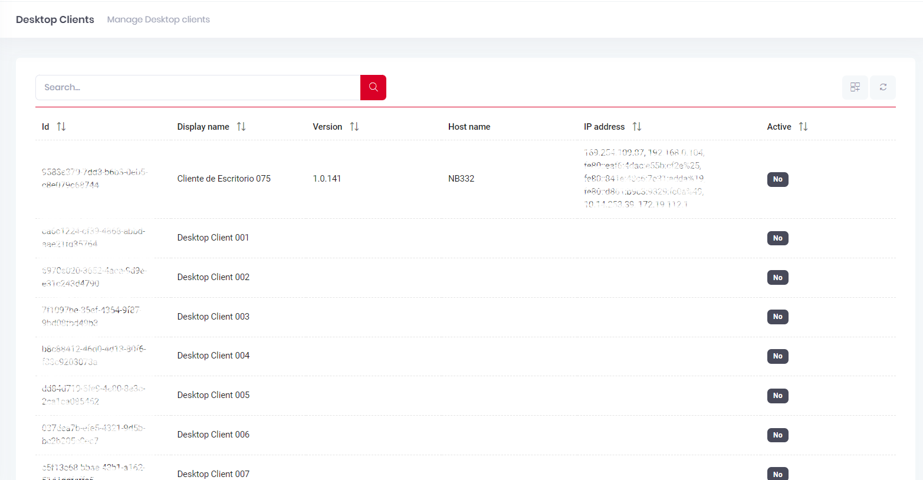This screenshot has height=480, width=923.
Task: Click the No badge for Desktop Client 005
Action: [778, 396]
